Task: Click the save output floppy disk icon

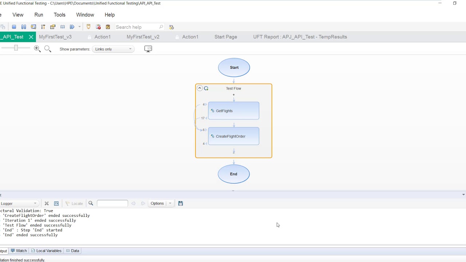Action: tap(181, 203)
